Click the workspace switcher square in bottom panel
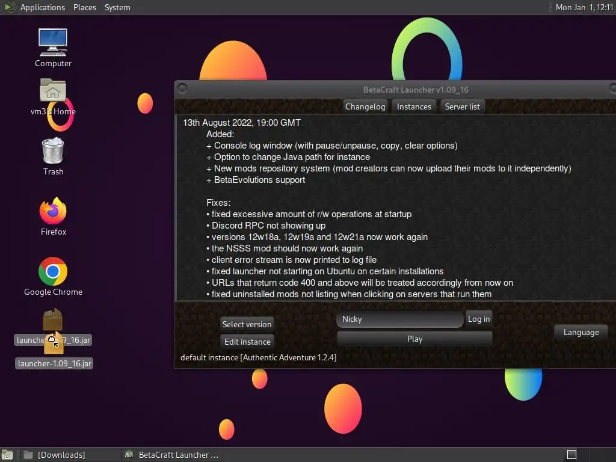Viewport: 616px width, 462px height. pyautogui.click(x=571, y=455)
